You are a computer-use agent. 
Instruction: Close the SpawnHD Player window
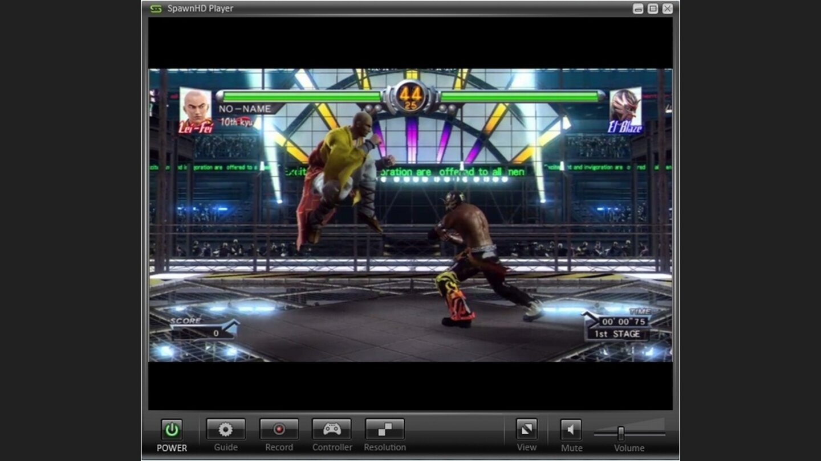(668, 9)
